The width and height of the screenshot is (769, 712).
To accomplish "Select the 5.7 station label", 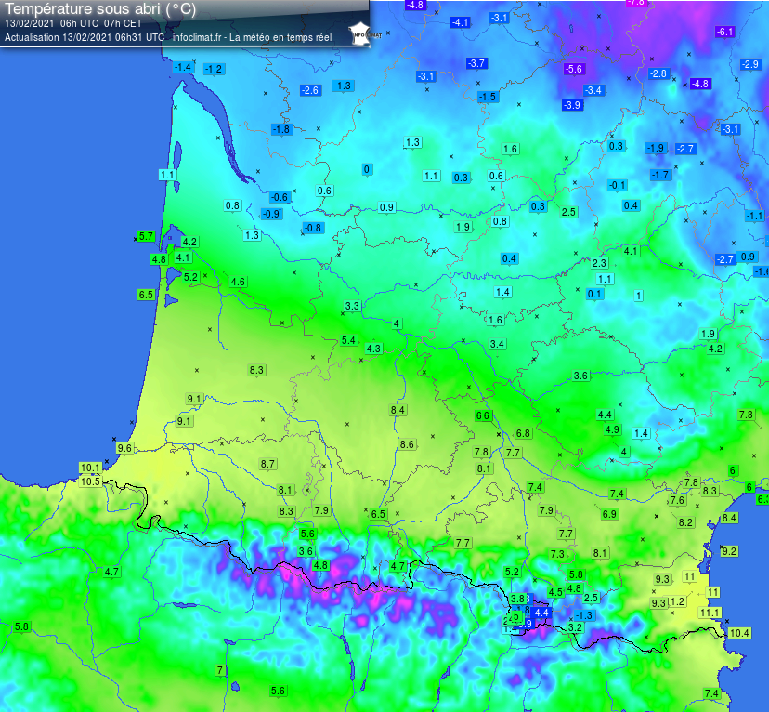I will click(x=146, y=236).
